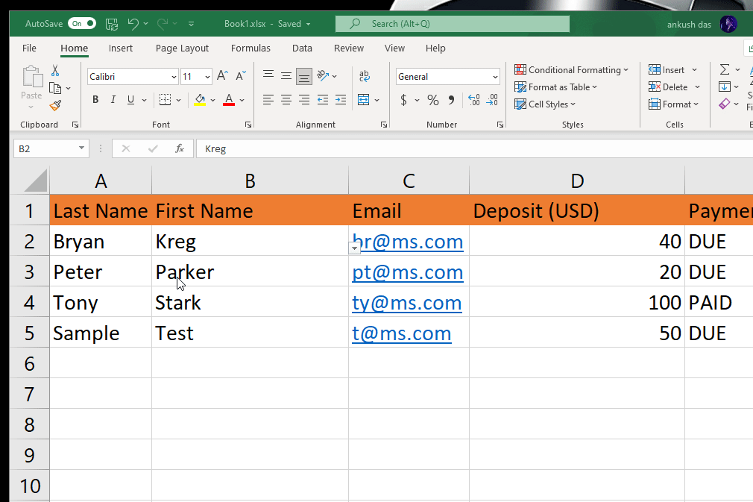Click Merge & Center icon
This screenshot has width=753, height=502.
point(364,99)
